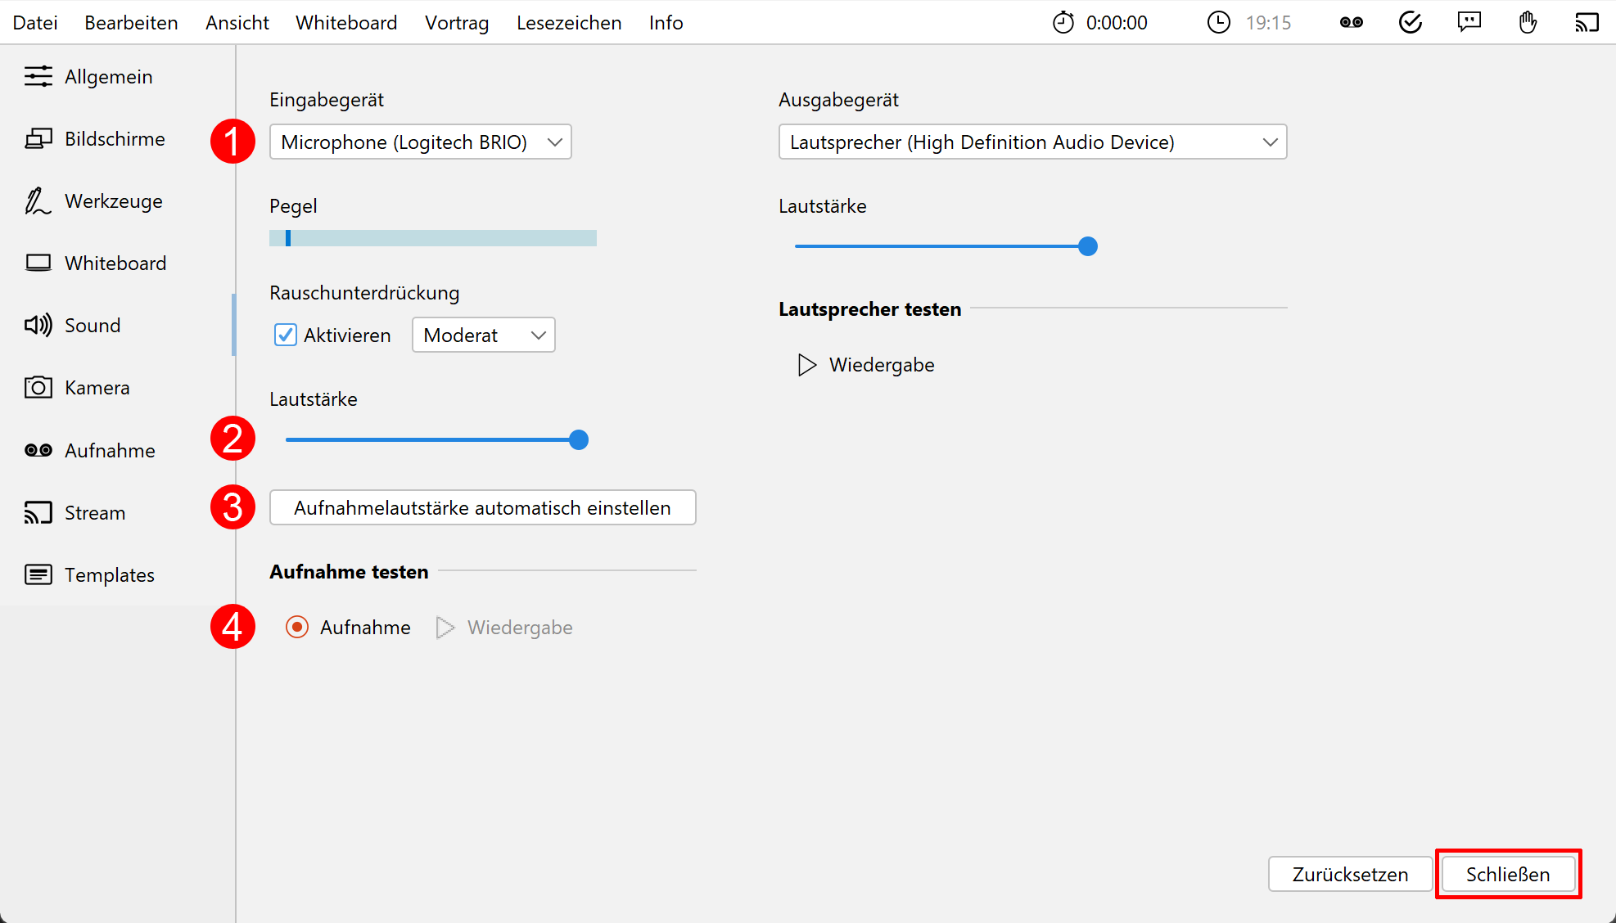Click the cast stream icon in top bar
This screenshot has height=923, width=1616.
1587,22
